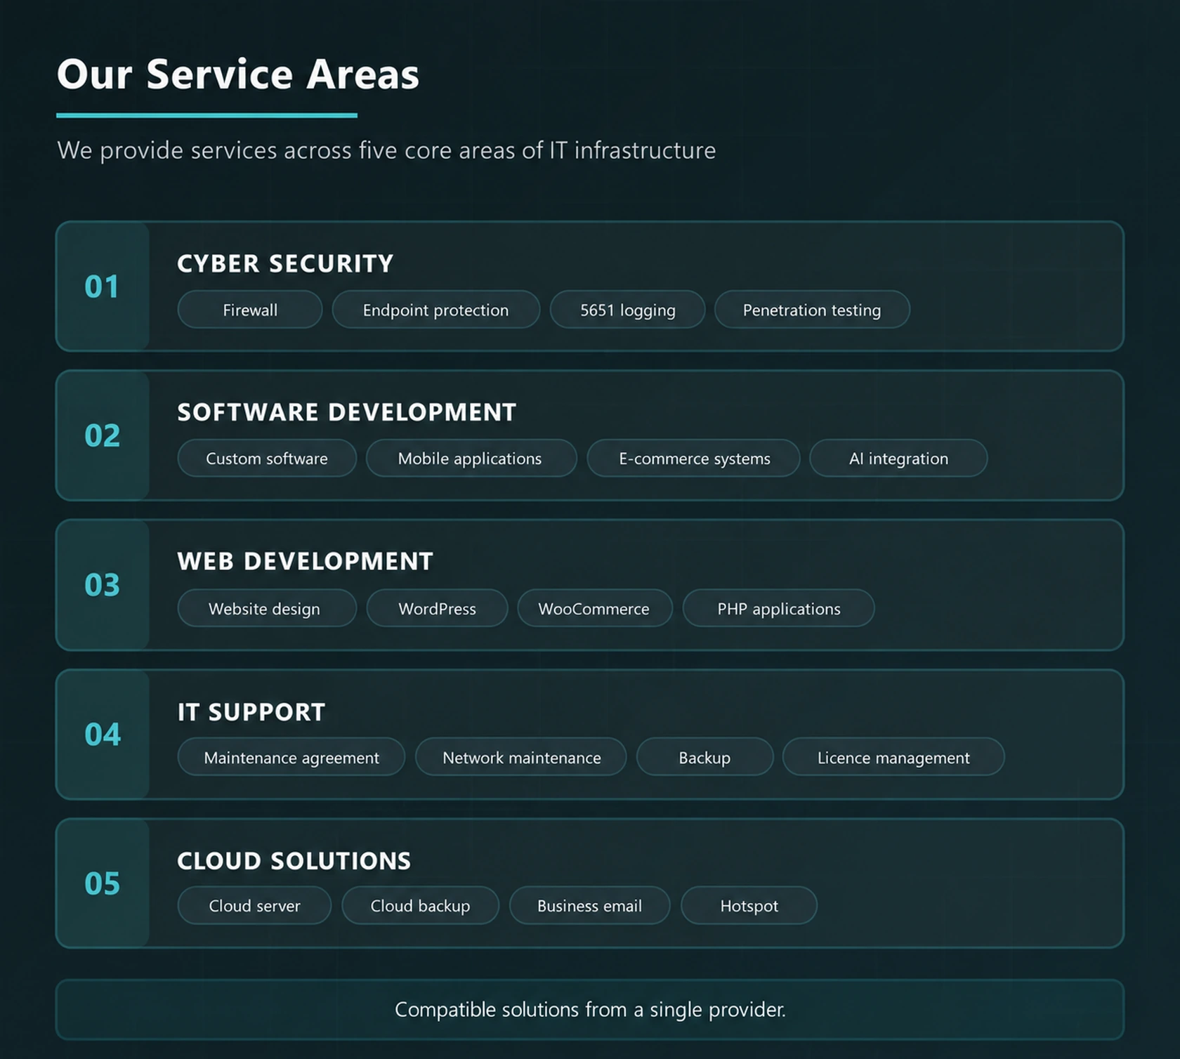
Task: Click the five core areas subtitle text
Action: point(386,150)
